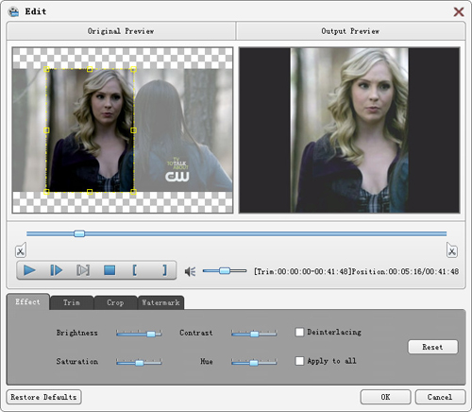This screenshot has width=472, height=412.
Task: Click the output preview video image
Action: (349, 130)
